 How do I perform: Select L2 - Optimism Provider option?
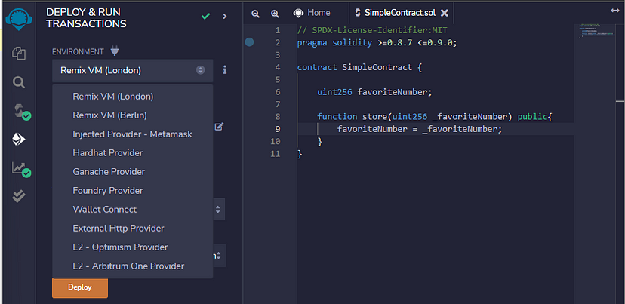(x=132, y=247)
